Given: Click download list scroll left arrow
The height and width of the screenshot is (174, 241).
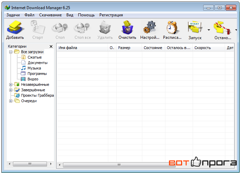Looking at the screenshot, I should 60,165.
